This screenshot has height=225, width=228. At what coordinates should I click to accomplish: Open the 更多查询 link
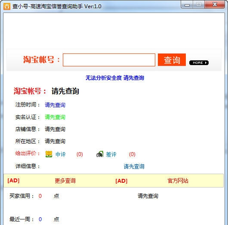(65, 181)
